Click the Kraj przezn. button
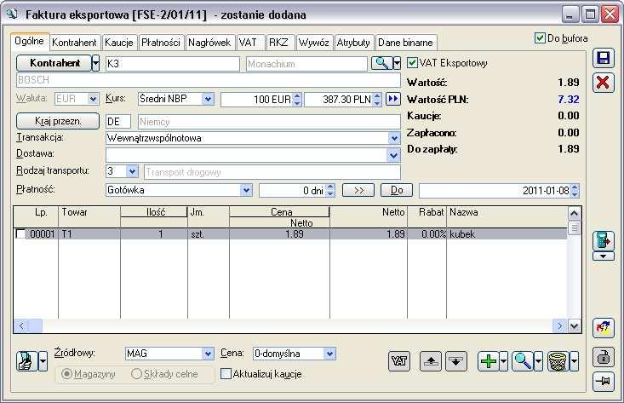This screenshot has width=624, height=403. click(x=58, y=121)
